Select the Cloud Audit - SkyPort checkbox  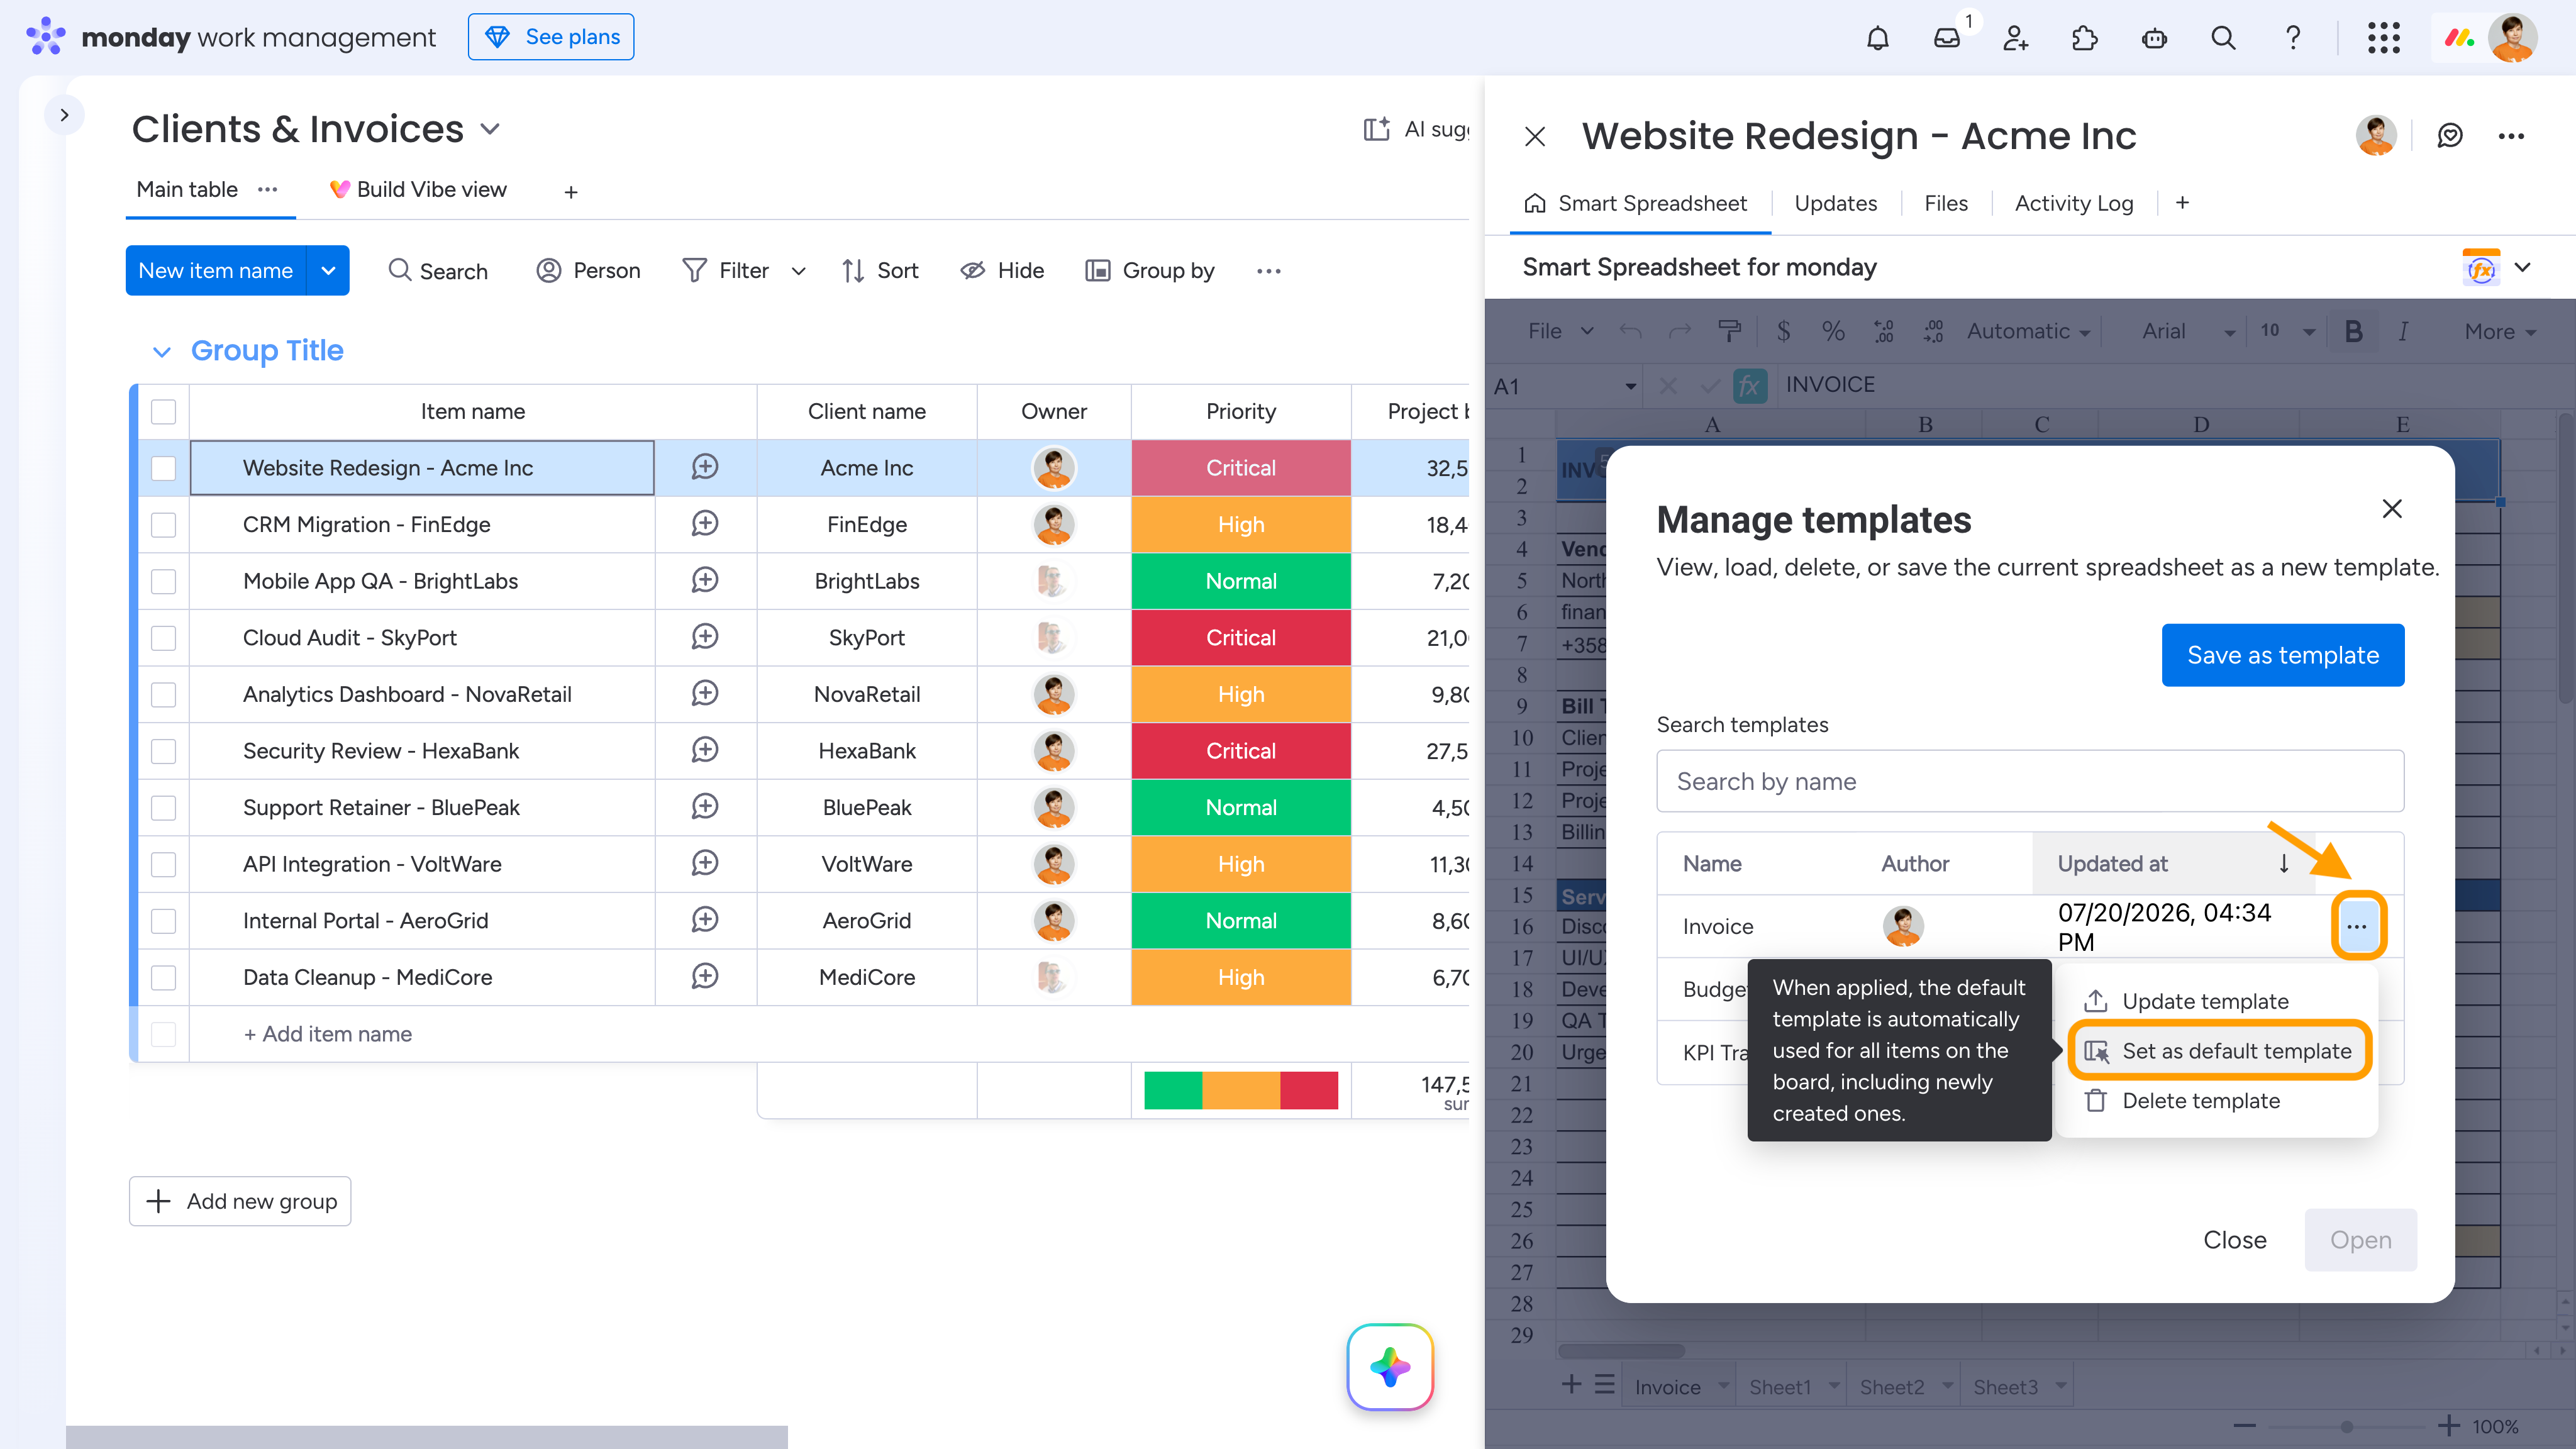click(x=163, y=638)
